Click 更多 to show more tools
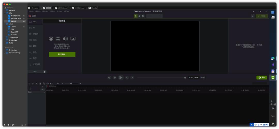Image resolution: width=279 pixels, height=129 pixels. pos(35,72)
